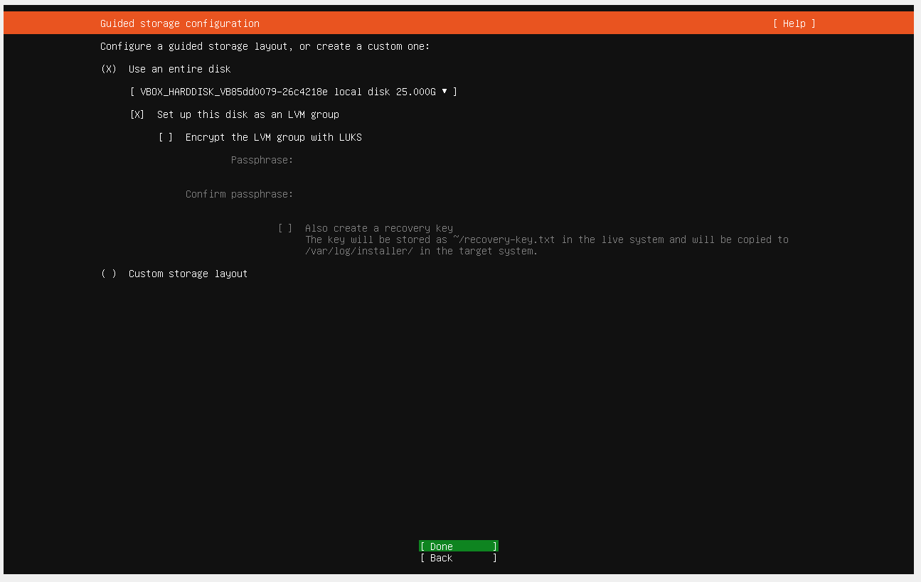This screenshot has height=582, width=921.
Task: Click the ▼ arrow after 25.000G
Action: 444,92
